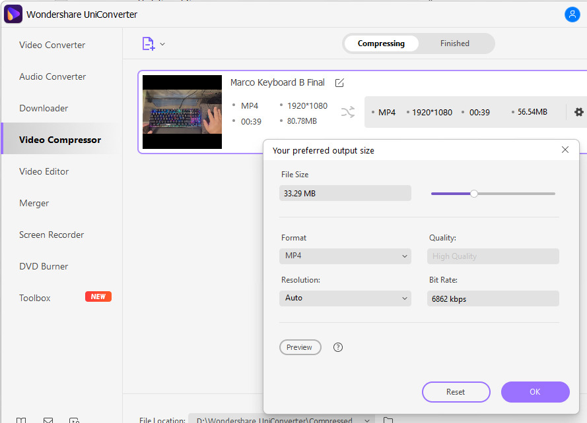Open Audio Converter in sidebar
This screenshot has width=587, height=423.
click(x=52, y=76)
